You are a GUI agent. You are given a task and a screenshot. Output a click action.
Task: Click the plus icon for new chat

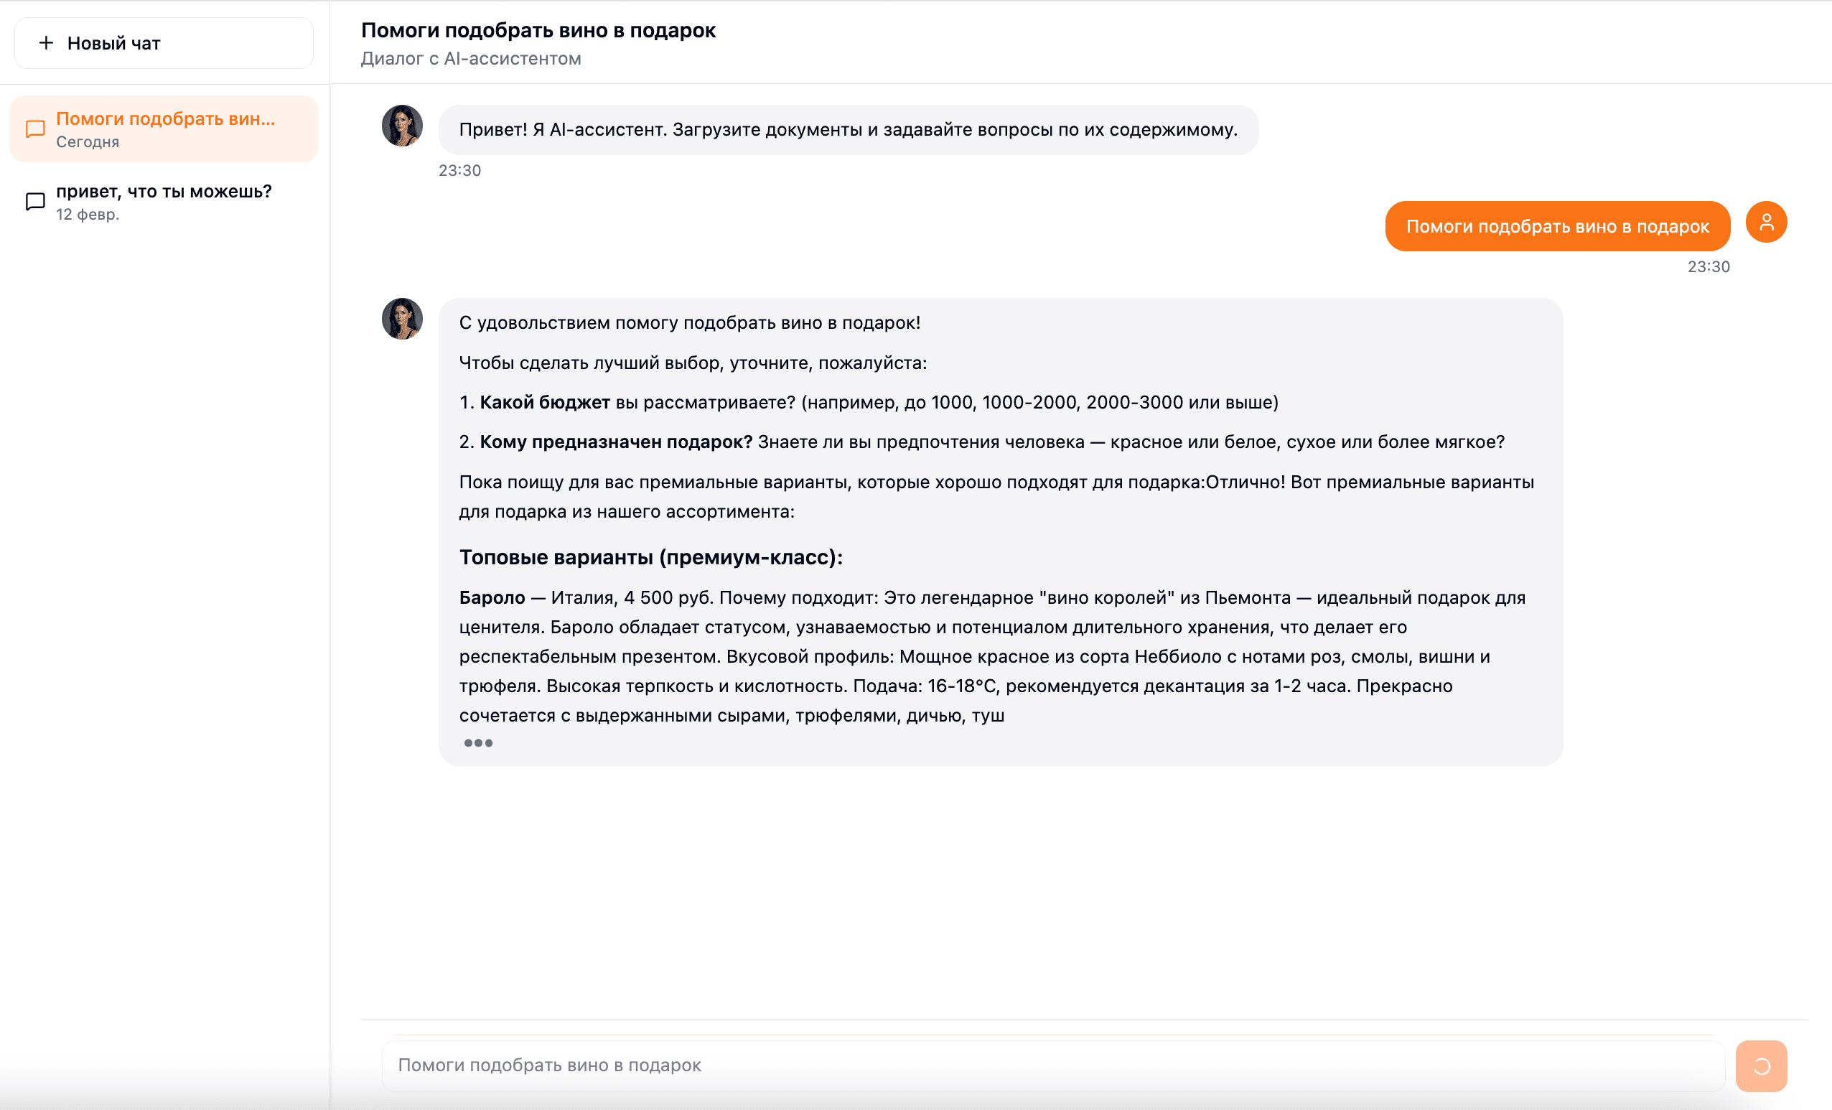pyautogui.click(x=46, y=43)
